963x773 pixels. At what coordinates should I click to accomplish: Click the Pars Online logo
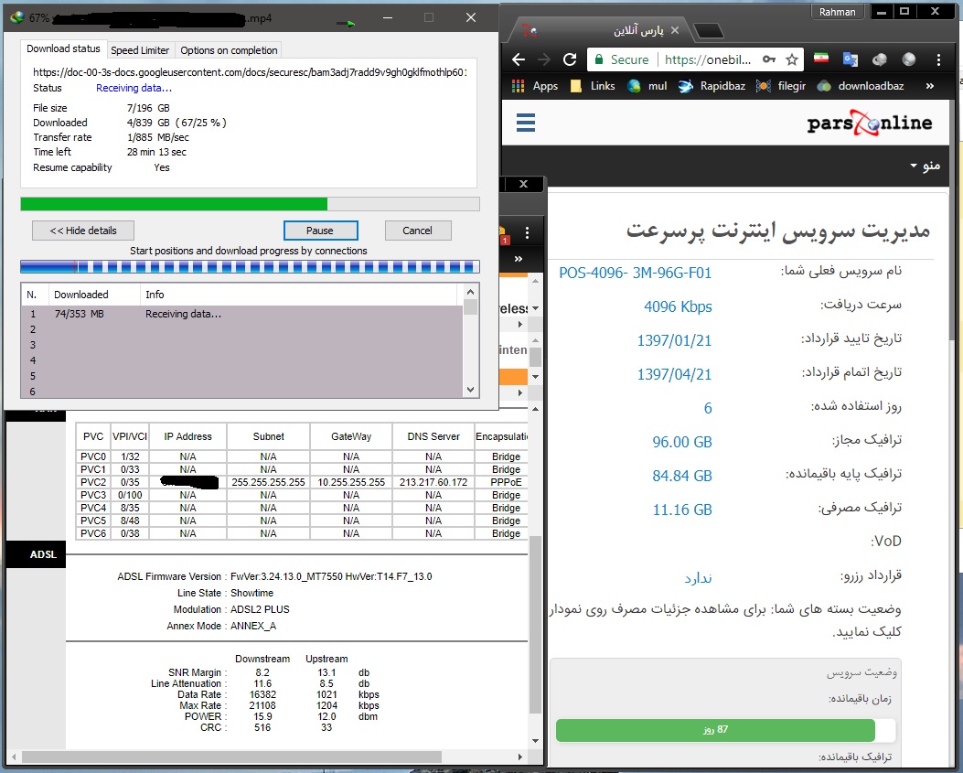(870, 123)
